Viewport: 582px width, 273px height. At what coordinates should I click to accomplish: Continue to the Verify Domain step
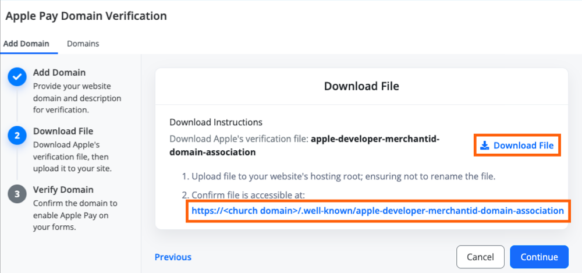point(539,257)
